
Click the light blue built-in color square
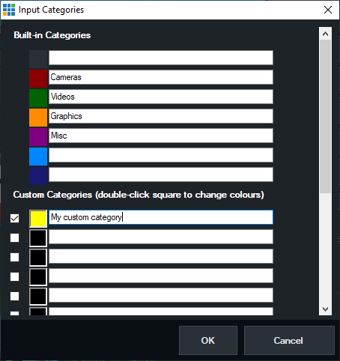pos(38,157)
